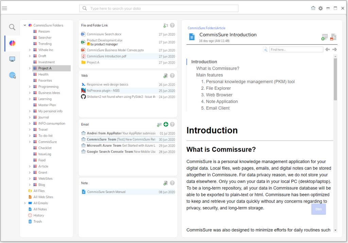Screen dimensions: 348x243
Task: Jump to '5. Email Client' contents entry
Action: click(x=215, y=108)
